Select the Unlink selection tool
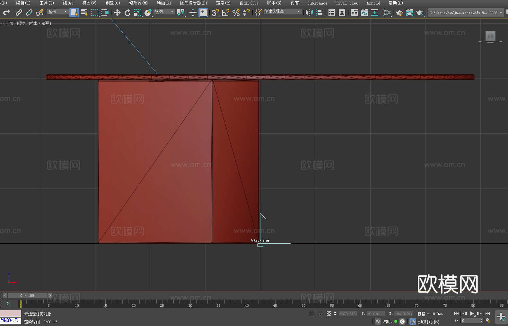This screenshot has width=508, height=326. (x=29, y=13)
